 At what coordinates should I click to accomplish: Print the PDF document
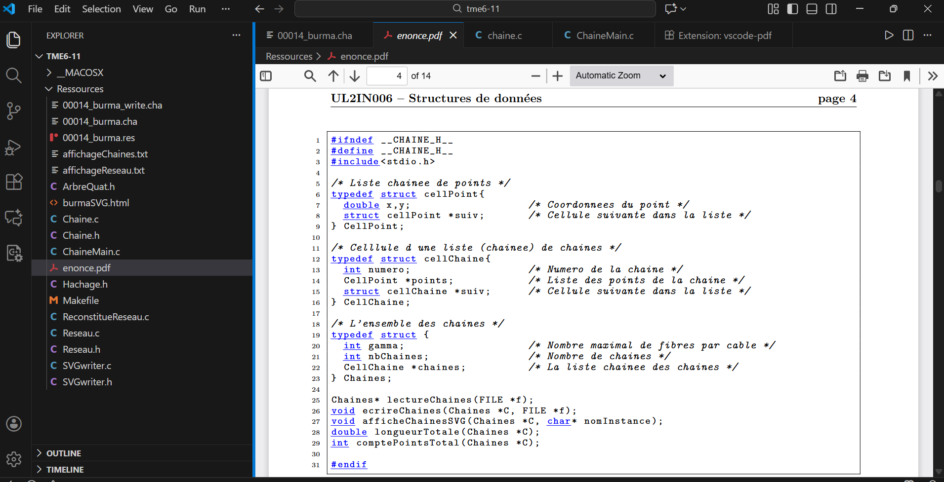point(862,76)
